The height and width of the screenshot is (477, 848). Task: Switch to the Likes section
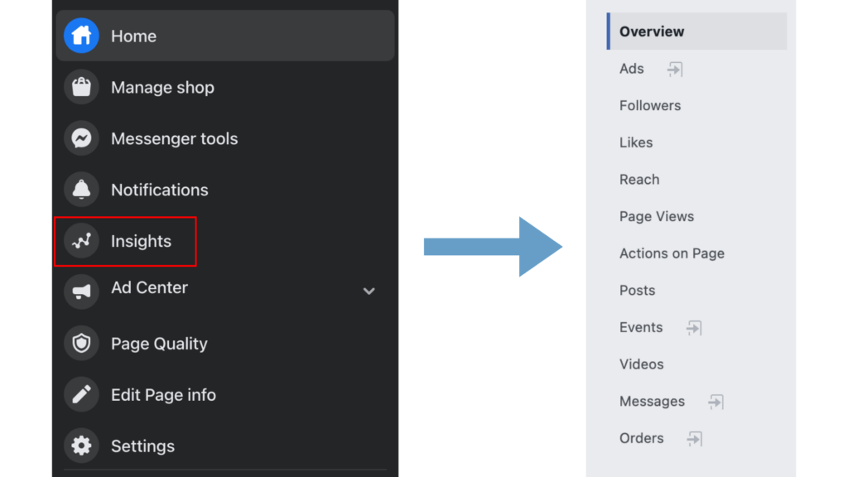pyautogui.click(x=636, y=142)
